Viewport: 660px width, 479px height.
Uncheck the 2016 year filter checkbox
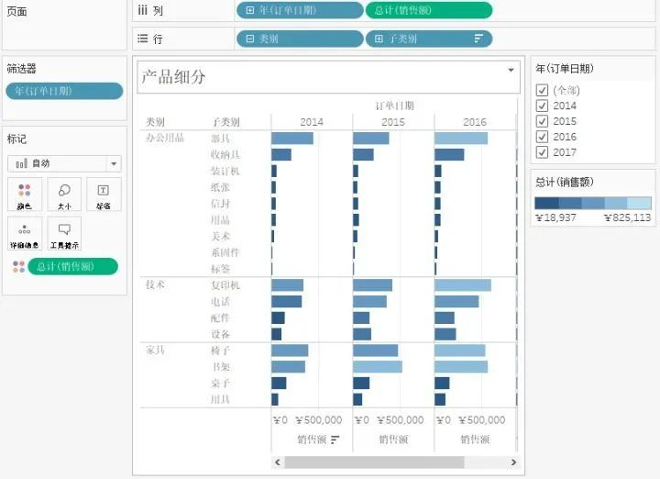[x=542, y=137]
